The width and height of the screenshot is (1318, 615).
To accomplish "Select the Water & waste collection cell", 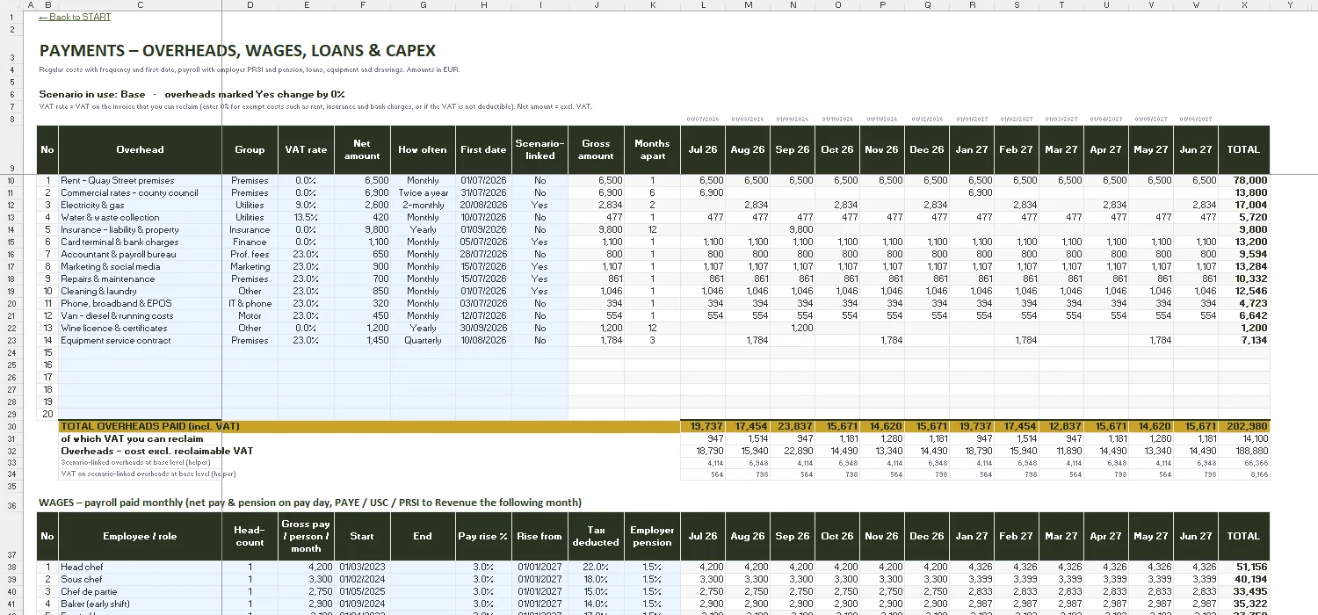I will pyautogui.click(x=140, y=217).
